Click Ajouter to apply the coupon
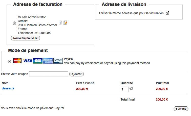Image resolution: width=191 pixels, height=116 pixels. tap(76, 74)
